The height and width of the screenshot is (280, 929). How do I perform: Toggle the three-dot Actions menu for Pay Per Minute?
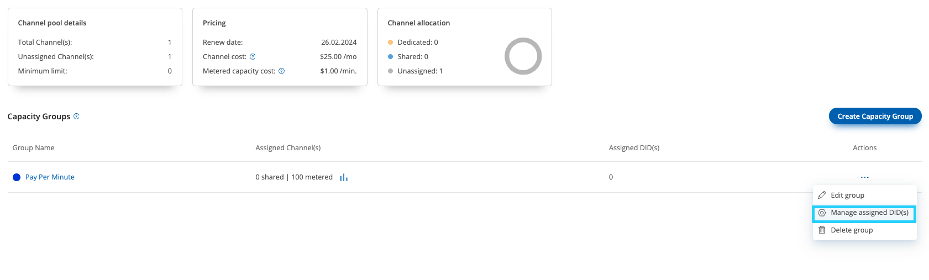[x=864, y=177]
